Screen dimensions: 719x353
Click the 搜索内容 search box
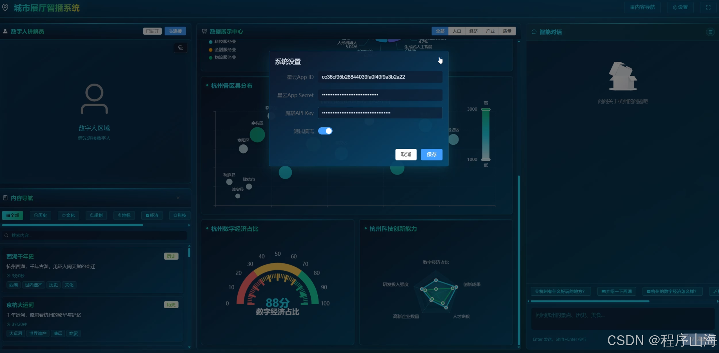point(95,236)
